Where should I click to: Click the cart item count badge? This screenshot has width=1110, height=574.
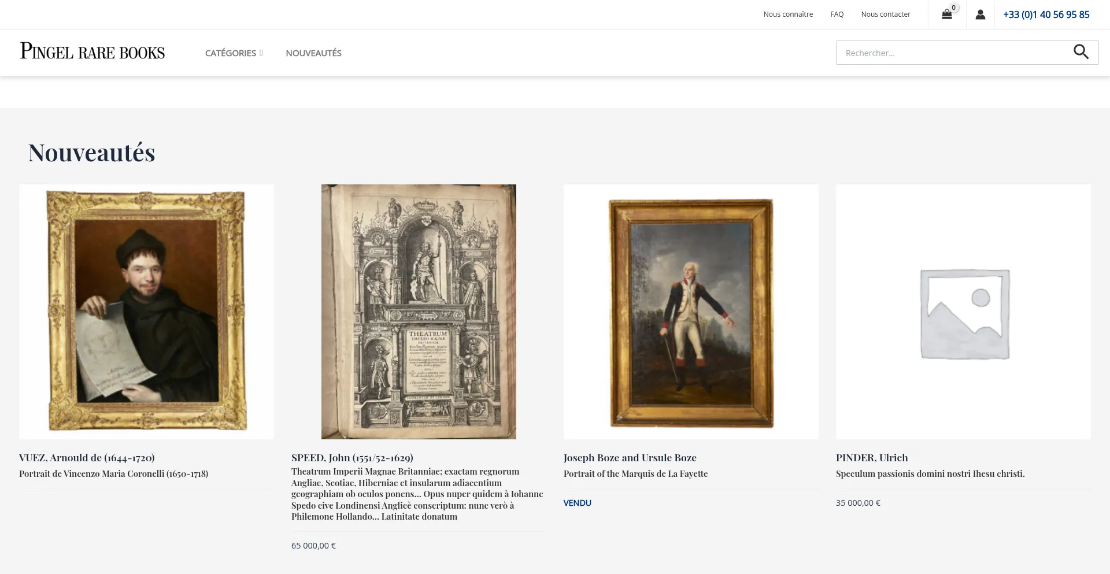(954, 8)
